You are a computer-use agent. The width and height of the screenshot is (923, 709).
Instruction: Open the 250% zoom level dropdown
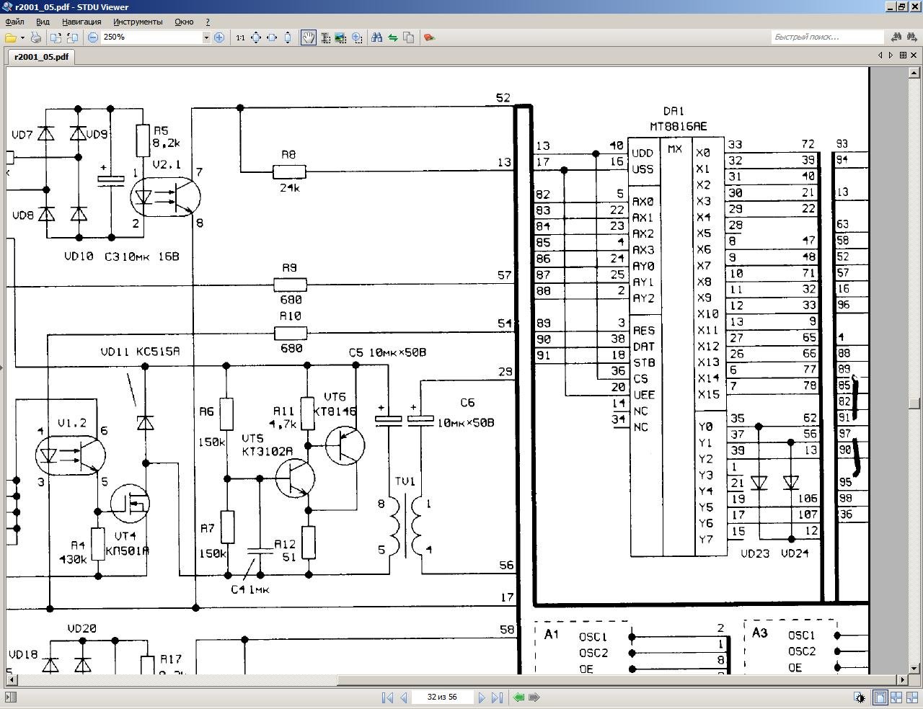206,37
